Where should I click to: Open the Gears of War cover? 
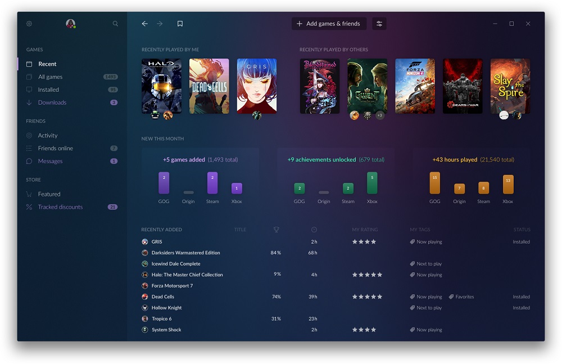463,86
